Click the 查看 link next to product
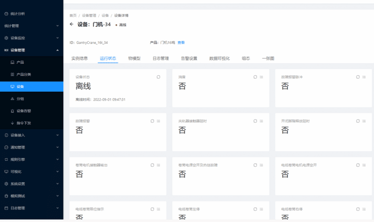374x222 pixels. [181, 43]
